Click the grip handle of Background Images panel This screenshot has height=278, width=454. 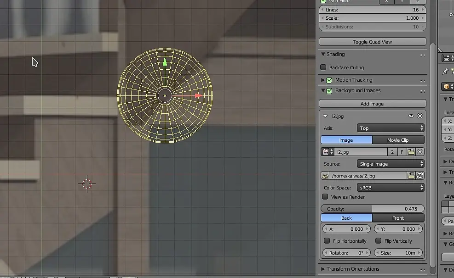tap(422, 91)
